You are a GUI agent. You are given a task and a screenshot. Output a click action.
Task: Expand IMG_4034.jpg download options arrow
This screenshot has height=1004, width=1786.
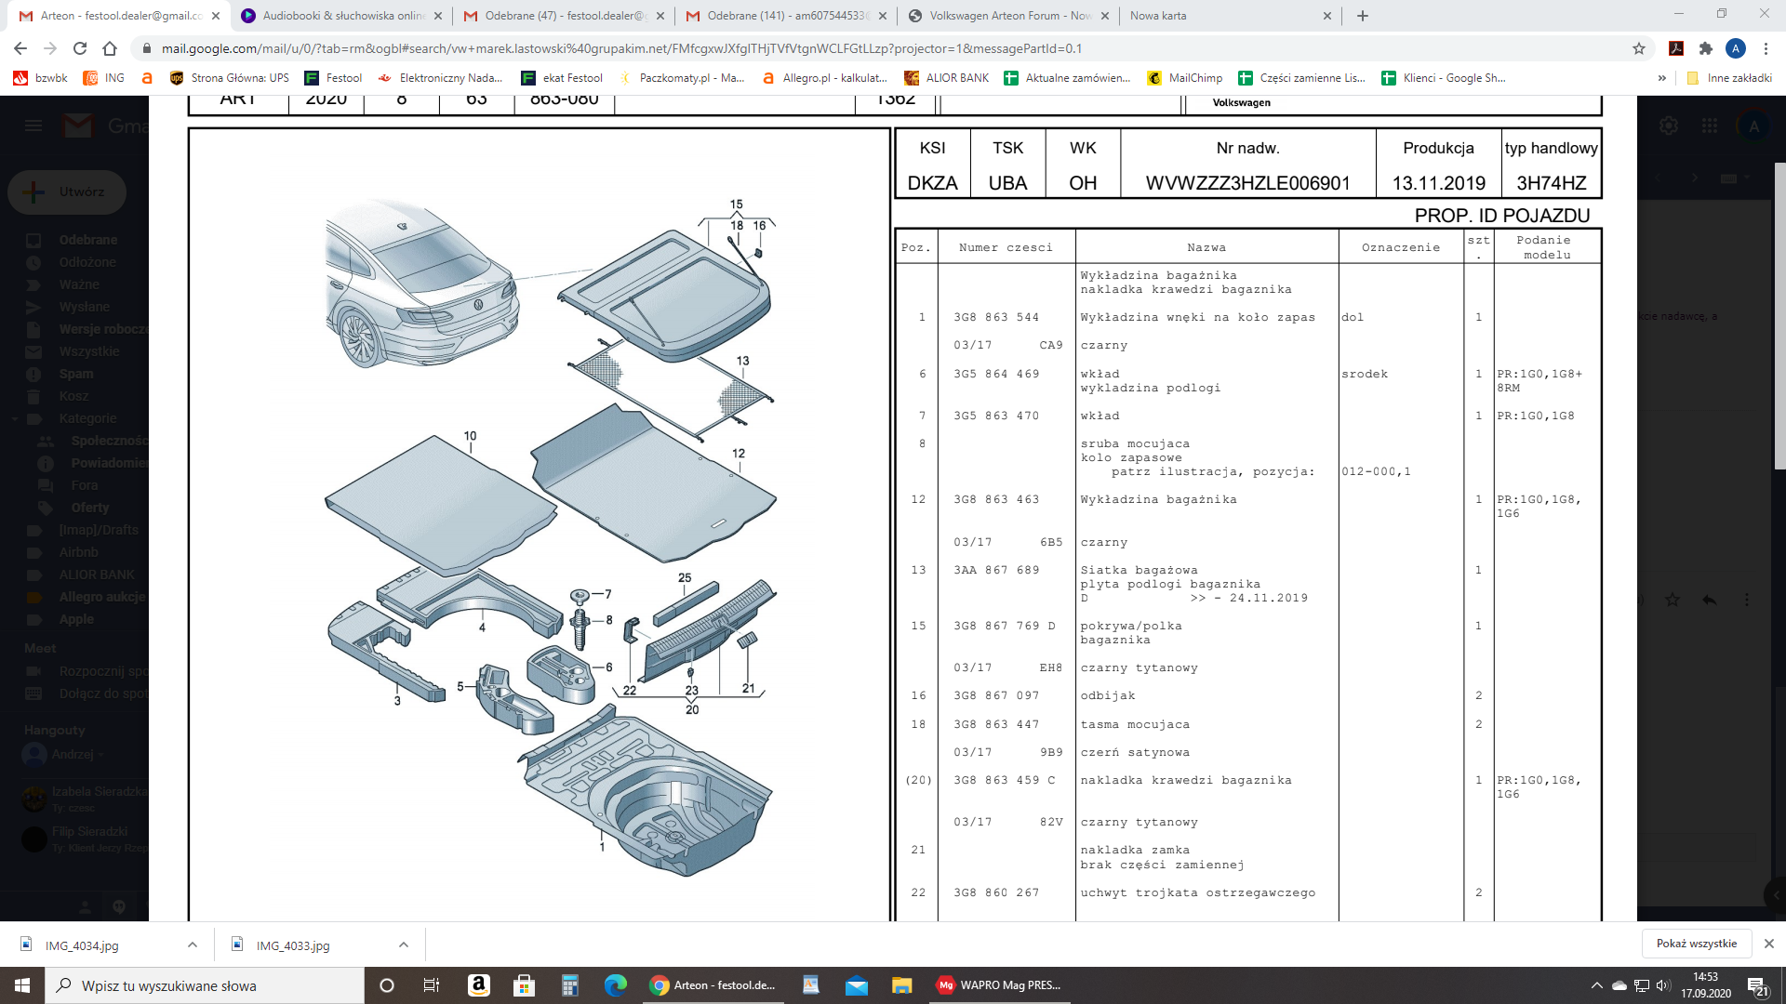(x=193, y=945)
